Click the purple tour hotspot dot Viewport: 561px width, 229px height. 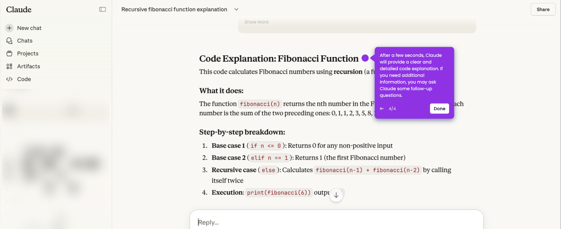[x=365, y=58]
